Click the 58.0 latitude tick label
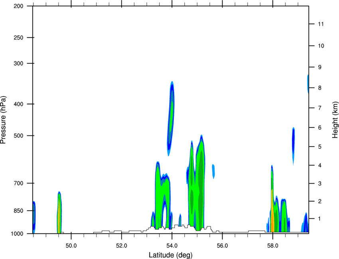Image resolution: width=339 pixels, height=259 pixels. (x=273, y=246)
